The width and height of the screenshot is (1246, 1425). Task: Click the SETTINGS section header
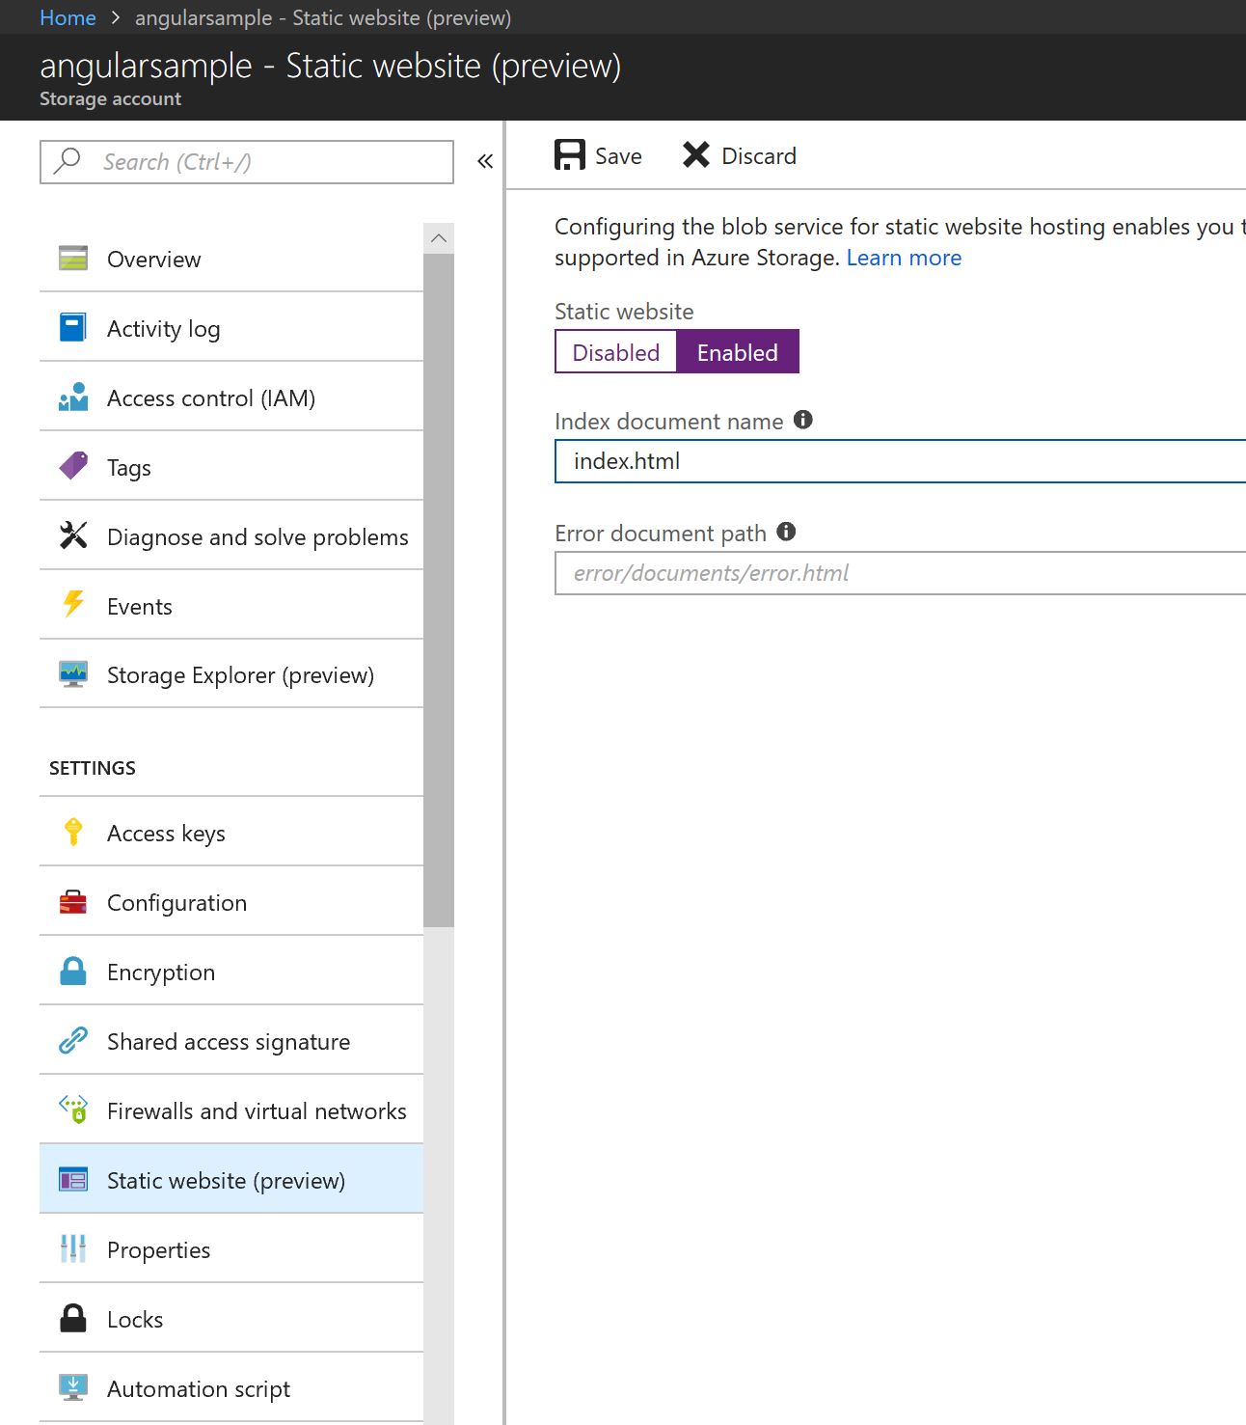click(x=93, y=768)
